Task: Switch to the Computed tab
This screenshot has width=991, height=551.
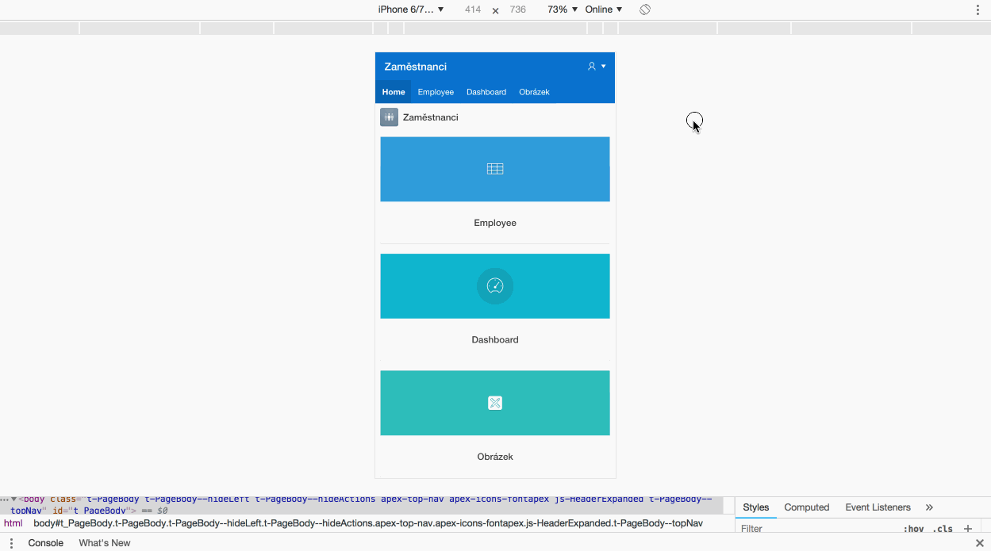Action: (x=806, y=507)
